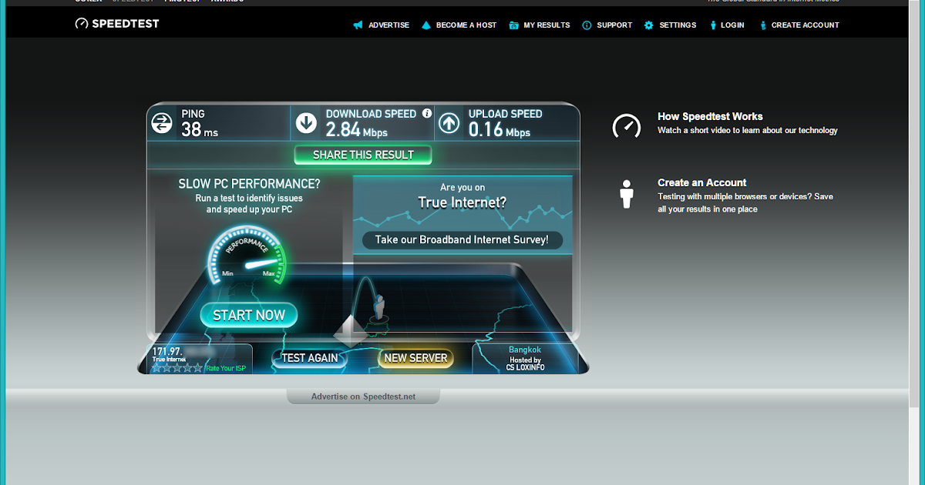Click the Bangkok server name
The width and height of the screenshot is (925, 485).
[x=525, y=350]
